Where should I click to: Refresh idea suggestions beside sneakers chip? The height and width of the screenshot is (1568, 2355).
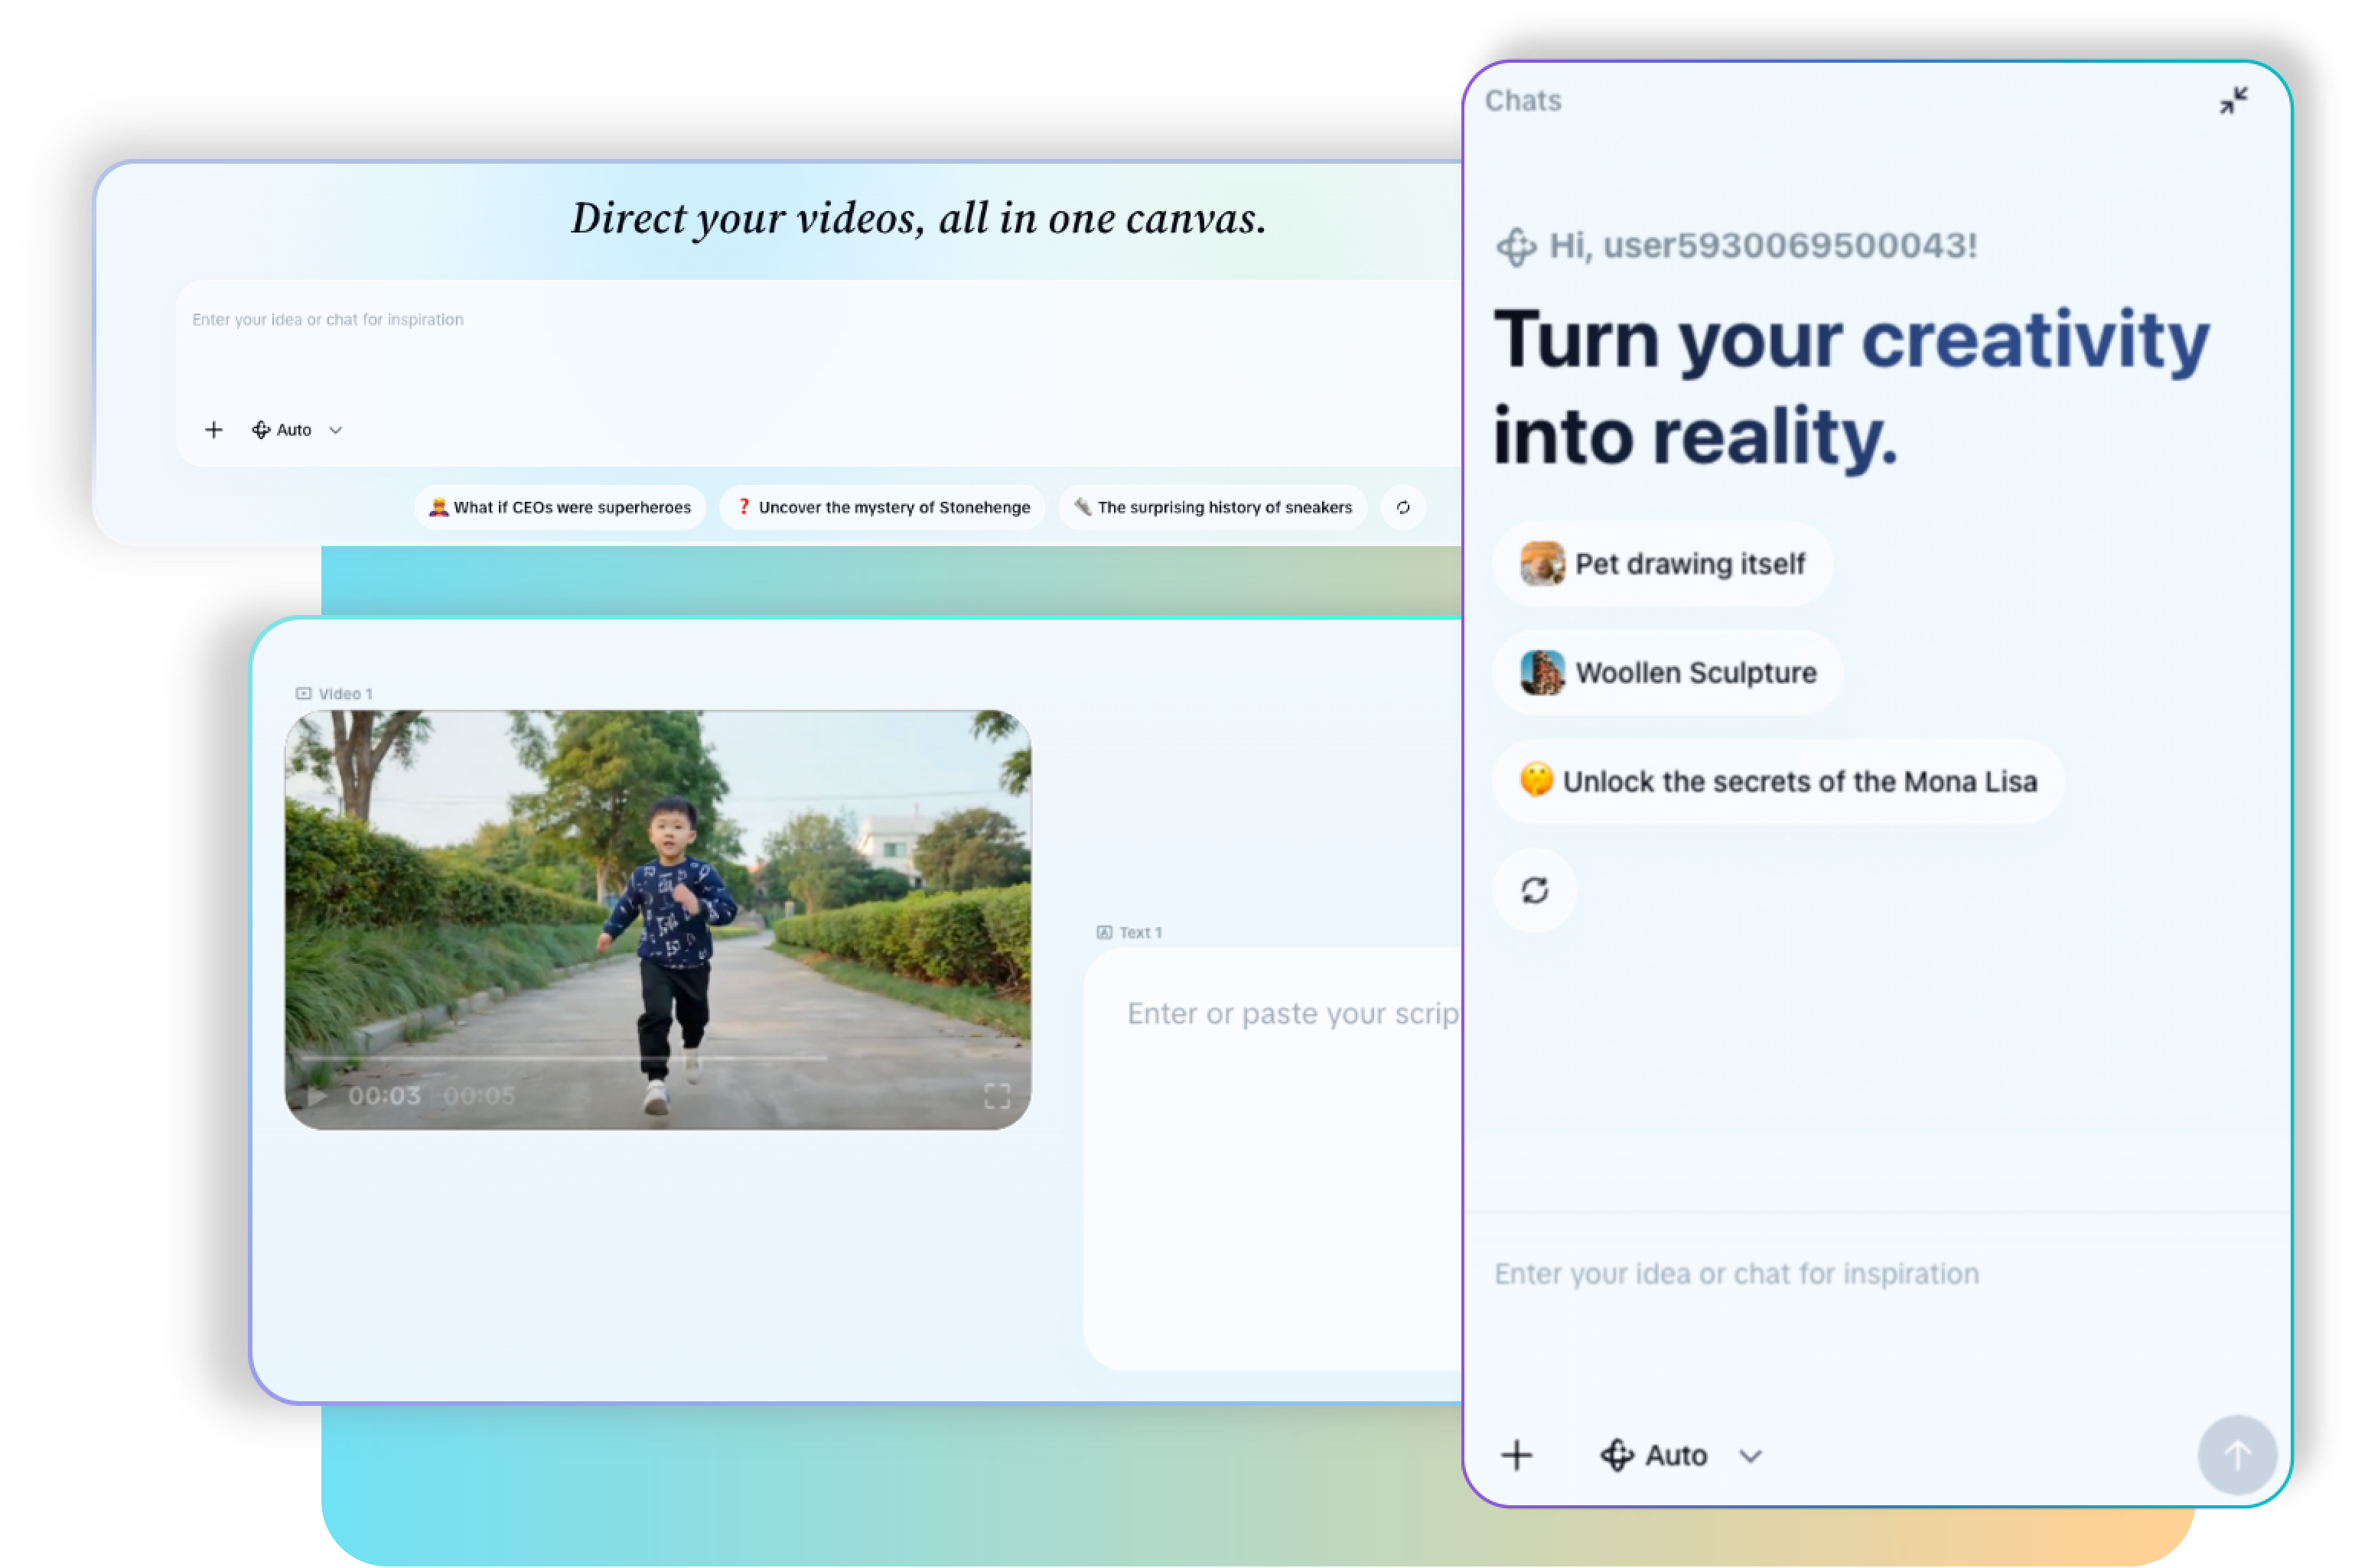click(1402, 507)
